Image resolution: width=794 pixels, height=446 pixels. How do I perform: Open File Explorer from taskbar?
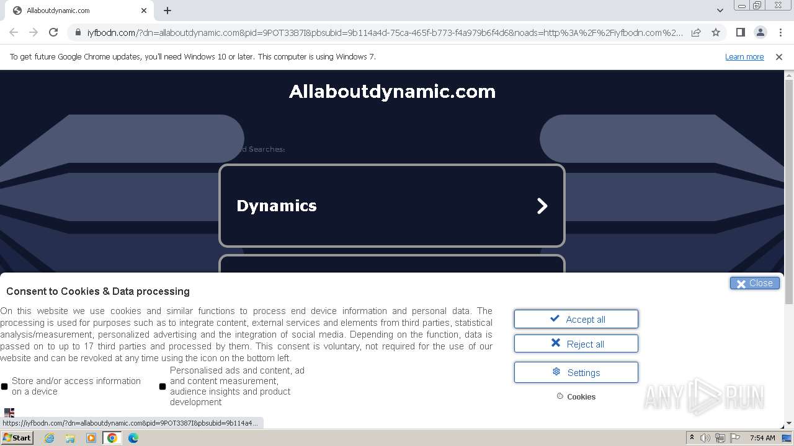(x=70, y=438)
